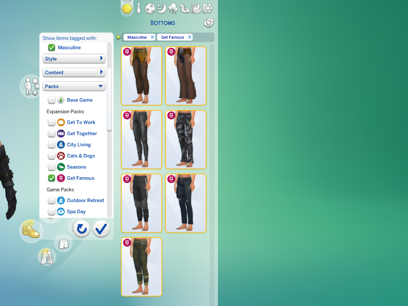The width and height of the screenshot is (408, 306).
Task: Select the Cold Weather snowflake icon
Action: click(x=208, y=8)
